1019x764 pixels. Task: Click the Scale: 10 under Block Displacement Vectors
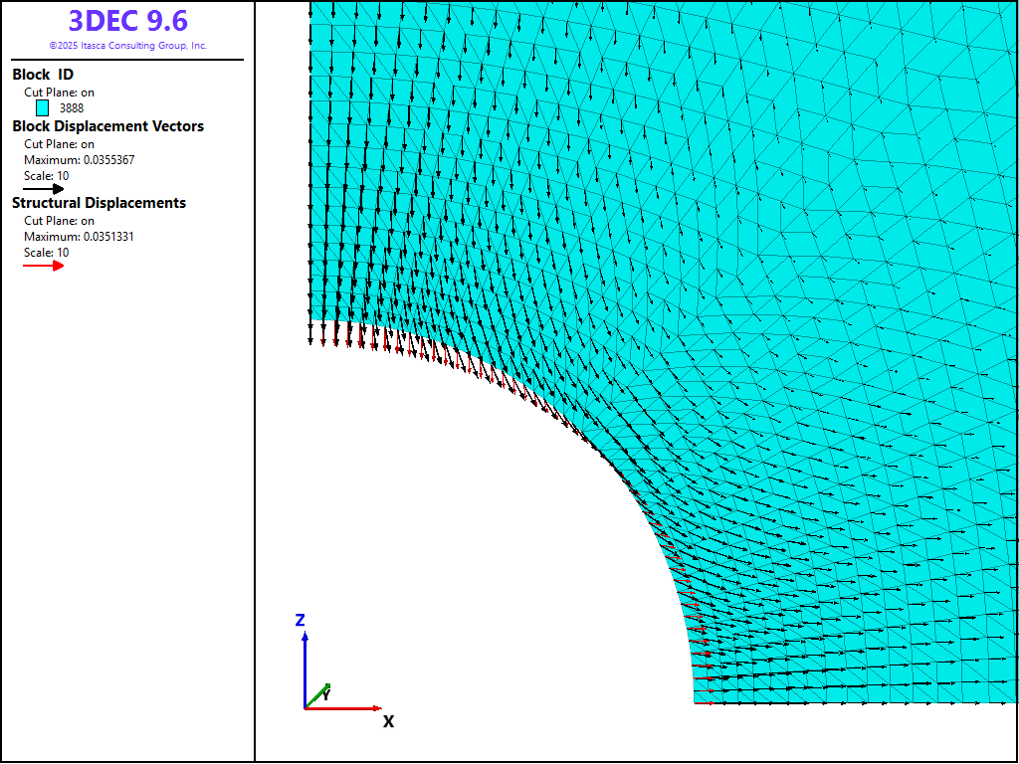tap(47, 176)
